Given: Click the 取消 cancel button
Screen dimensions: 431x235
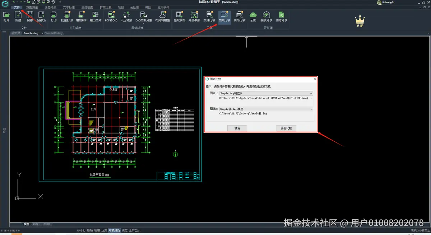Looking at the screenshot, I should pyautogui.click(x=237, y=128).
